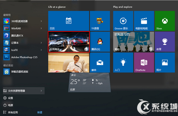Open the 体育 sports tile
The width and height of the screenshot is (178, 116).
(x=165, y=42)
